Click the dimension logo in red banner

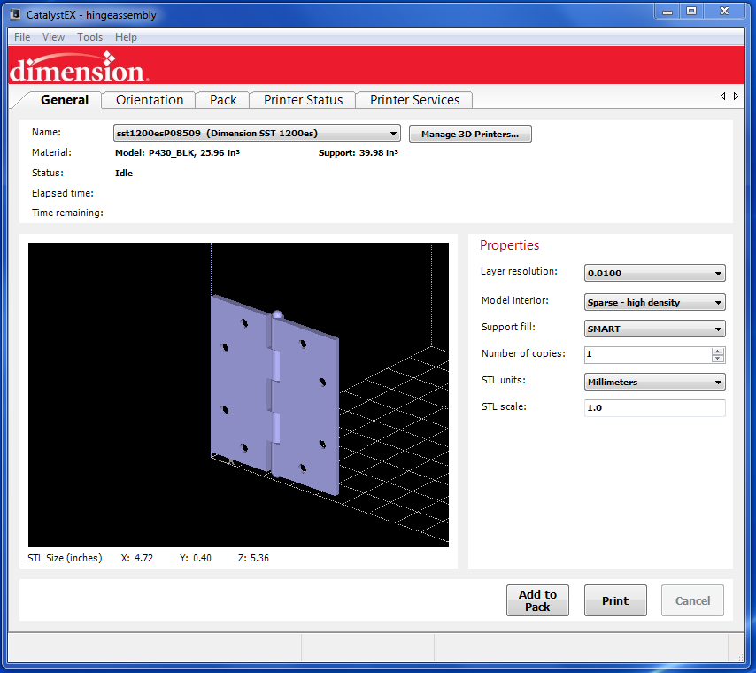click(x=80, y=67)
